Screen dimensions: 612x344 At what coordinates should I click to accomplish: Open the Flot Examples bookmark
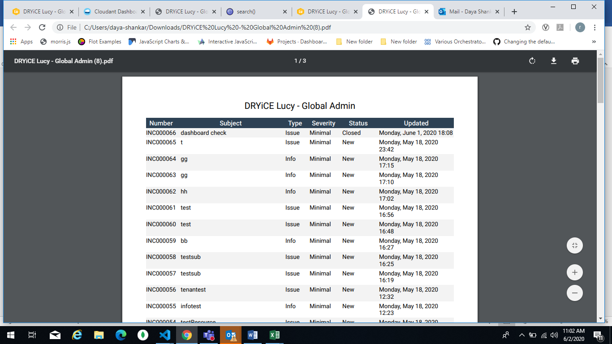coord(99,42)
